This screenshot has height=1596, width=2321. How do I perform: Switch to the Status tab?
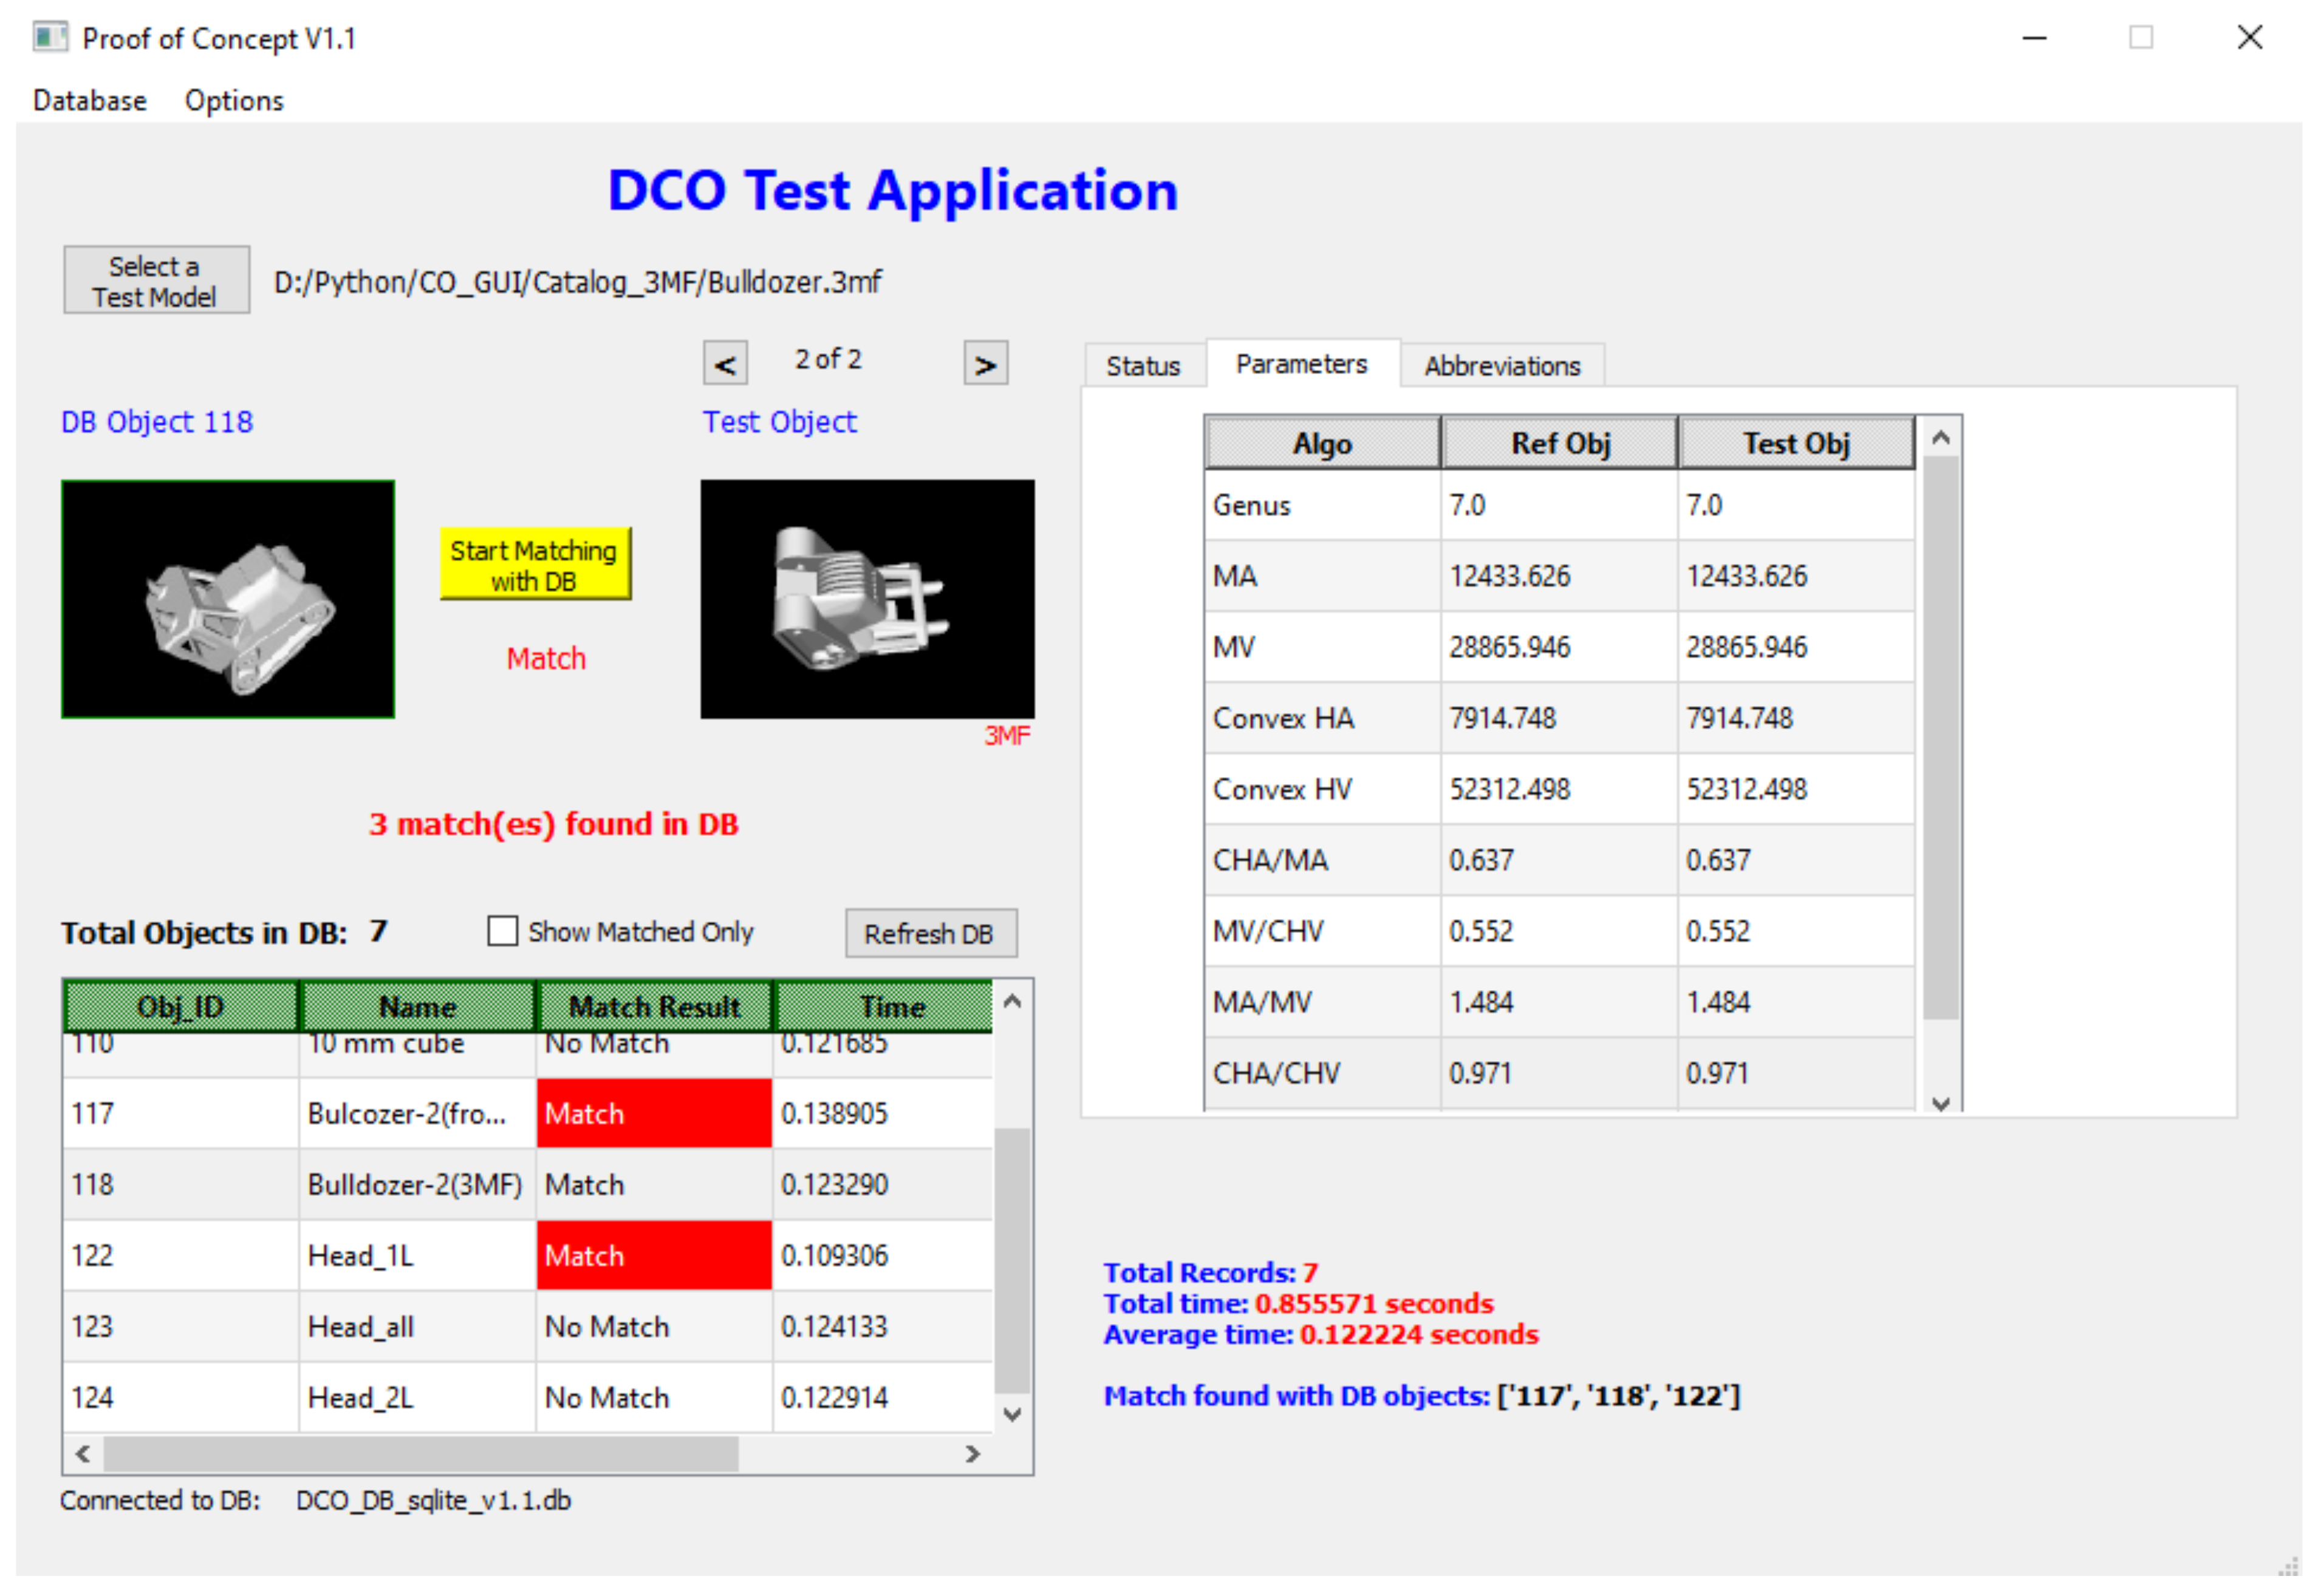(x=1143, y=366)
